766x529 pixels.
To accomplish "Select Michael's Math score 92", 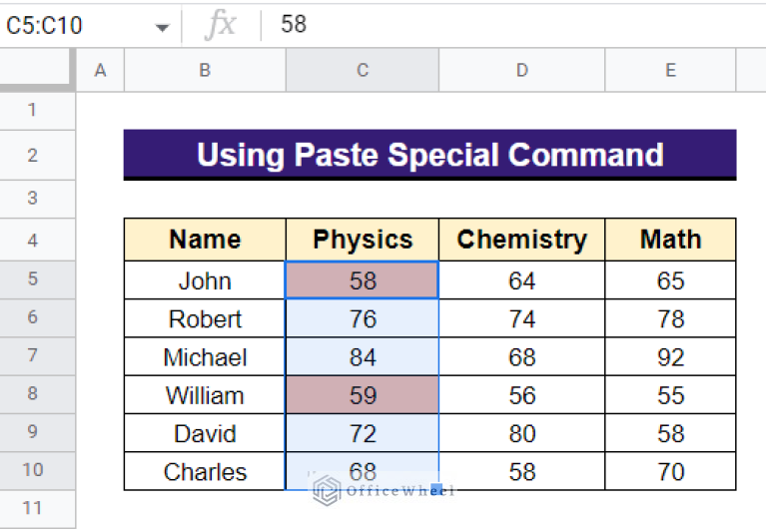I will tap(670, 356).
